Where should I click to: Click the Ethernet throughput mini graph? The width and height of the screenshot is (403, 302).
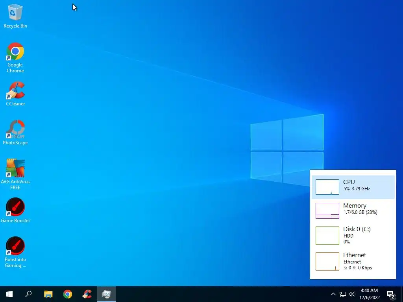(327, 261)
